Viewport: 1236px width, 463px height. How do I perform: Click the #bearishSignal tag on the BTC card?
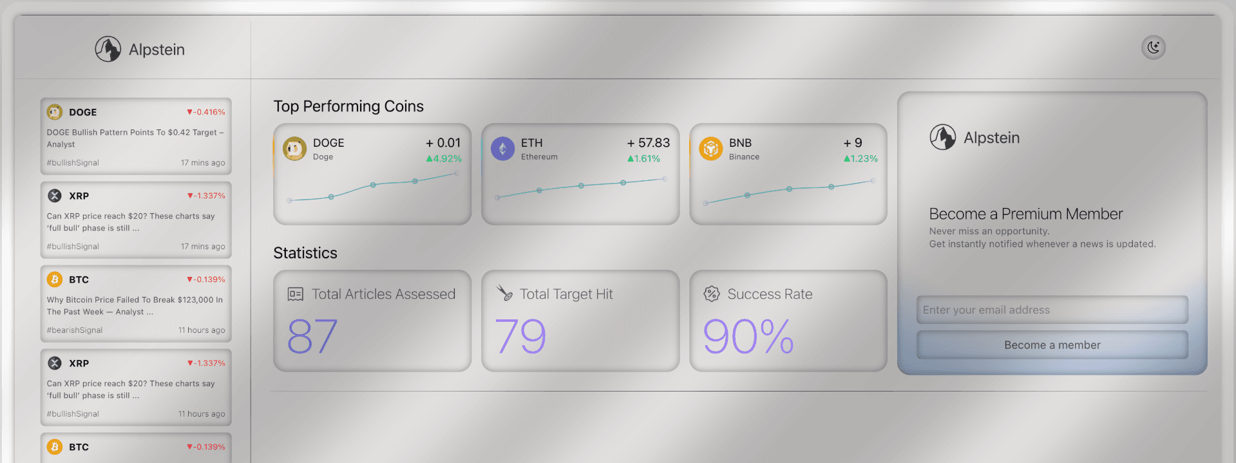75,330
